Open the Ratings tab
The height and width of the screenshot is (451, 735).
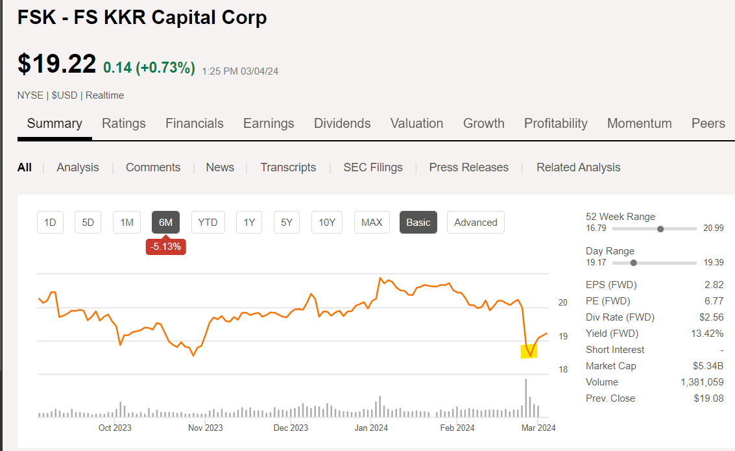click(124, 123)
